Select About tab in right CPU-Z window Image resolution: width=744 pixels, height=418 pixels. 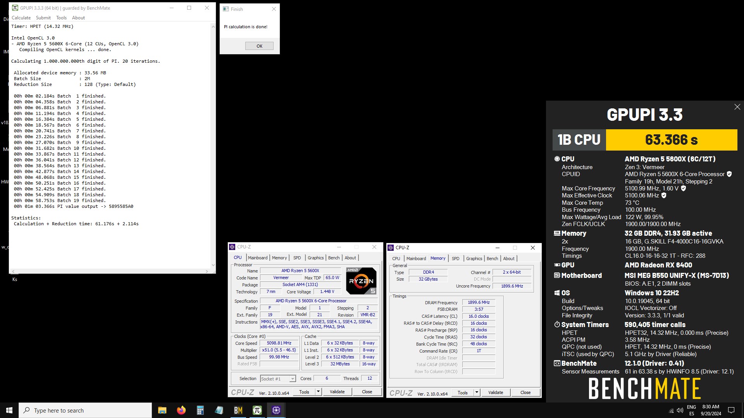click(x=509, y=259)
